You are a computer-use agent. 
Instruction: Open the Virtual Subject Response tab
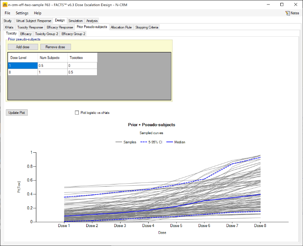(x=33, y=21)
